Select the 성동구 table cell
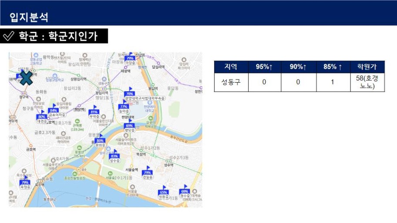This screenshot has width=397, height=223. 231,82
